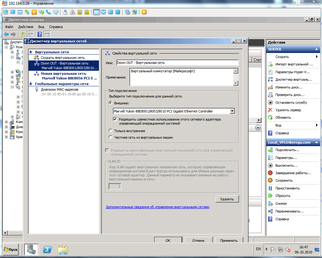Collapse the Local_VM.triberega.com actions group

316,142
